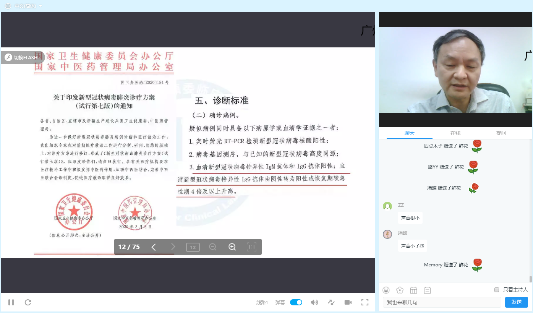The width and height of the screenshot is (533, 313).
Task: Advance to next slide with right chevron
Action: pyautogui.click(x=173, y=247)
